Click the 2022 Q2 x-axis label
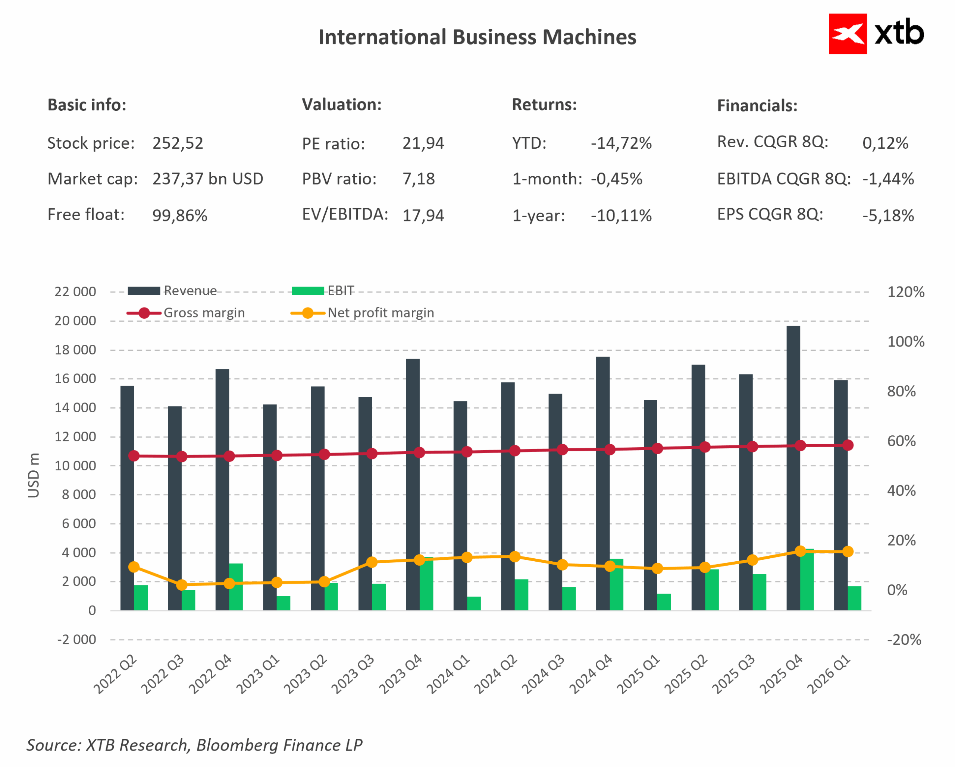The width and height of the screenshot is (955, 767). click(x=115, y=675)
